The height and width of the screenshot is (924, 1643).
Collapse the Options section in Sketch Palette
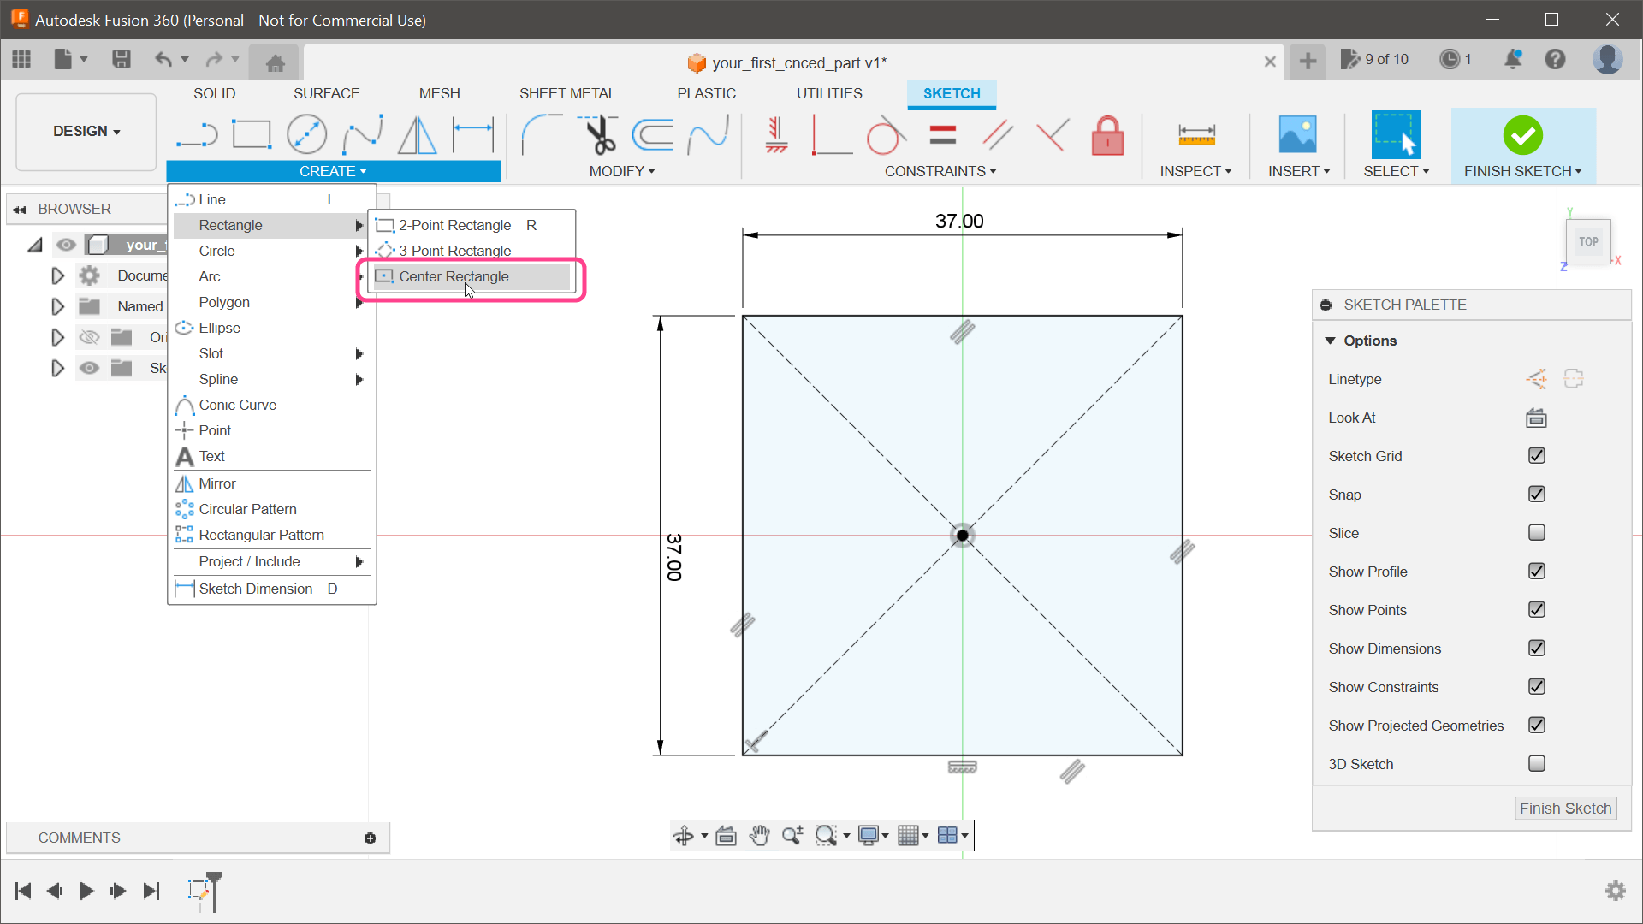coord(1330,341)
